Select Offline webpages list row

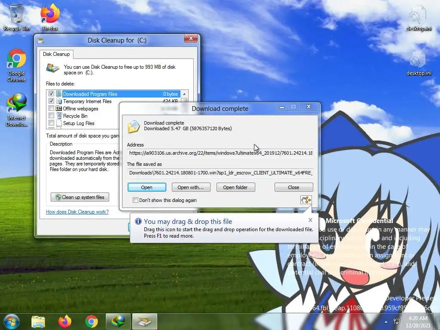(83, 108)
